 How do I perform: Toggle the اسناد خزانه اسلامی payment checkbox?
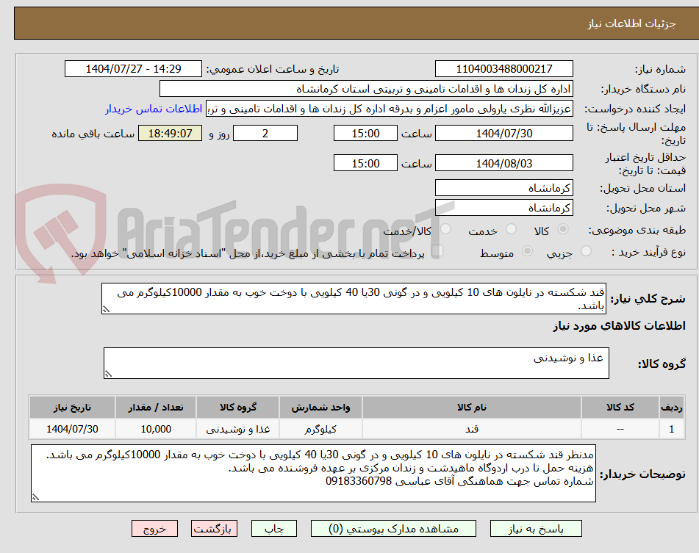click(437, 250)
